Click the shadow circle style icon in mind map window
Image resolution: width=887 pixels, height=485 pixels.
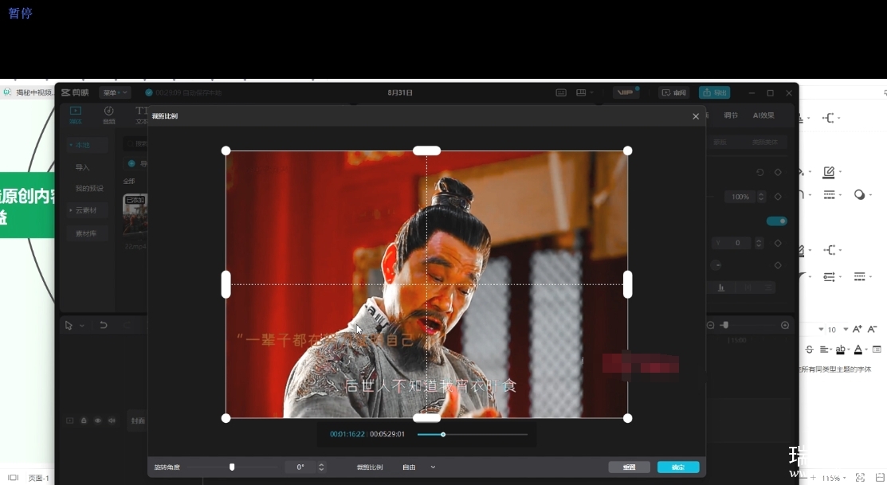tap(859, 194)
